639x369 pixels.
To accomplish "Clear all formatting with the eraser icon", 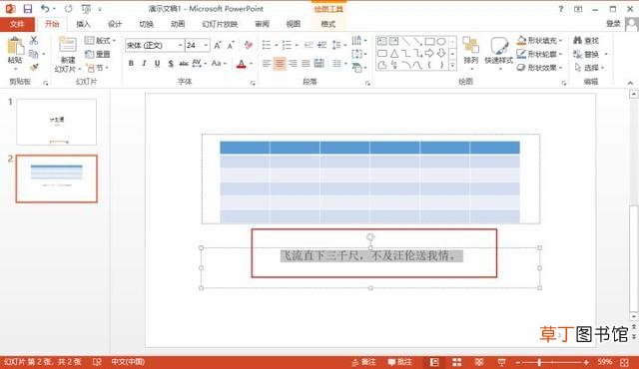I will pos(249,45).
